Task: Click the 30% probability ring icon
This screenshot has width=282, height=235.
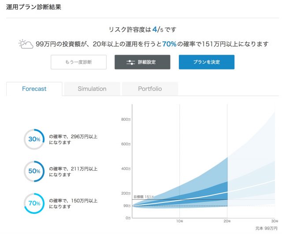Action: (x=34, y=139)
